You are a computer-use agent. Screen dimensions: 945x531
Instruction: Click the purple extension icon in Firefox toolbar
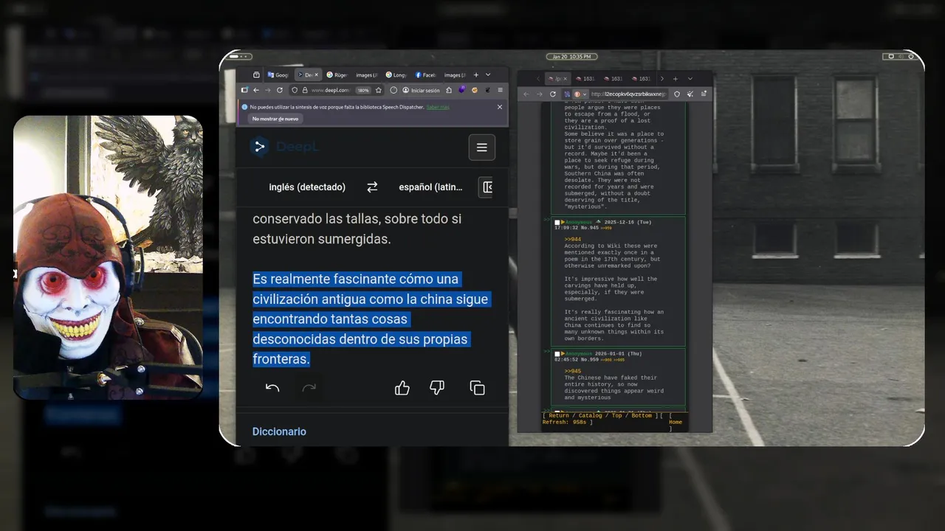tap(462, 89)
